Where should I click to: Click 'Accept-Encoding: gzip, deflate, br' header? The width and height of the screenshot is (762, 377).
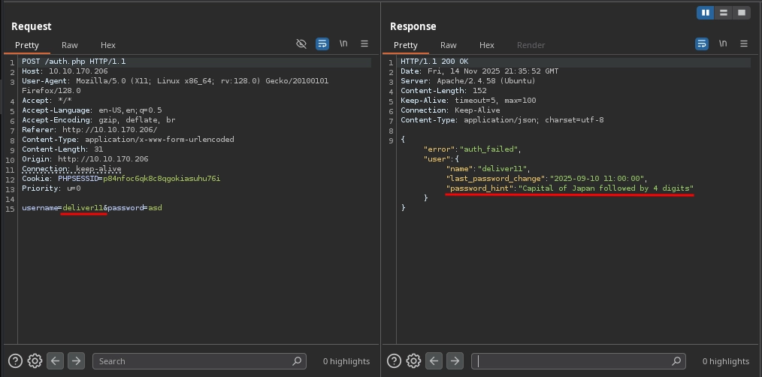tap(98, 120)
